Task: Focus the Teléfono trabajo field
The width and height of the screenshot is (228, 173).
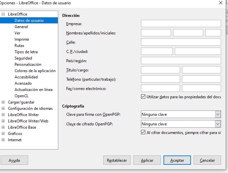Action: [202, 79]
